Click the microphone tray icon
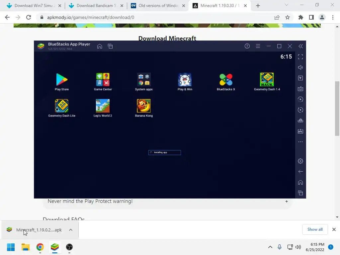This screenshot has height=255, width=340. tap(280, 247)
